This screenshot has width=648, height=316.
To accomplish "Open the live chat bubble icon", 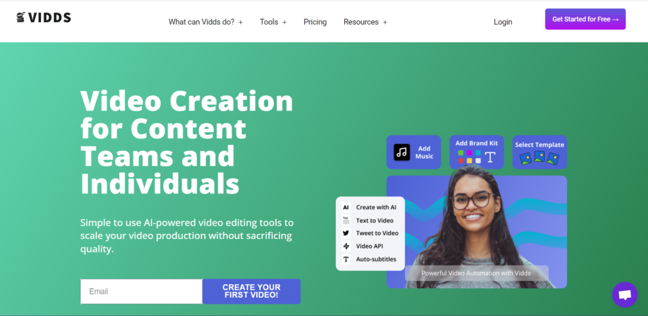I will (x=625, y=295).
